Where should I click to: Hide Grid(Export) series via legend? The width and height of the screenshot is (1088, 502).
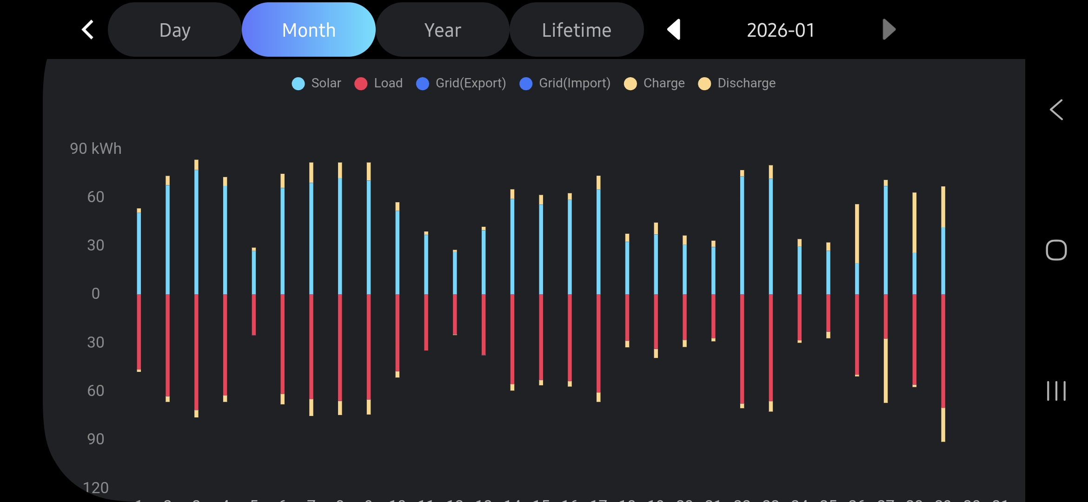[x=470, y=83]
